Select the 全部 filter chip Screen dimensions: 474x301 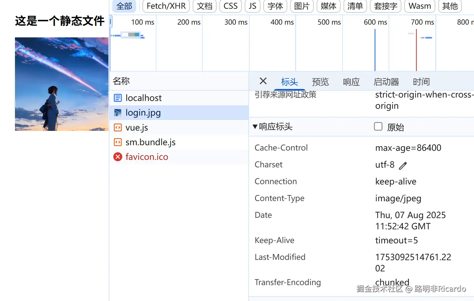click(124, 6)
